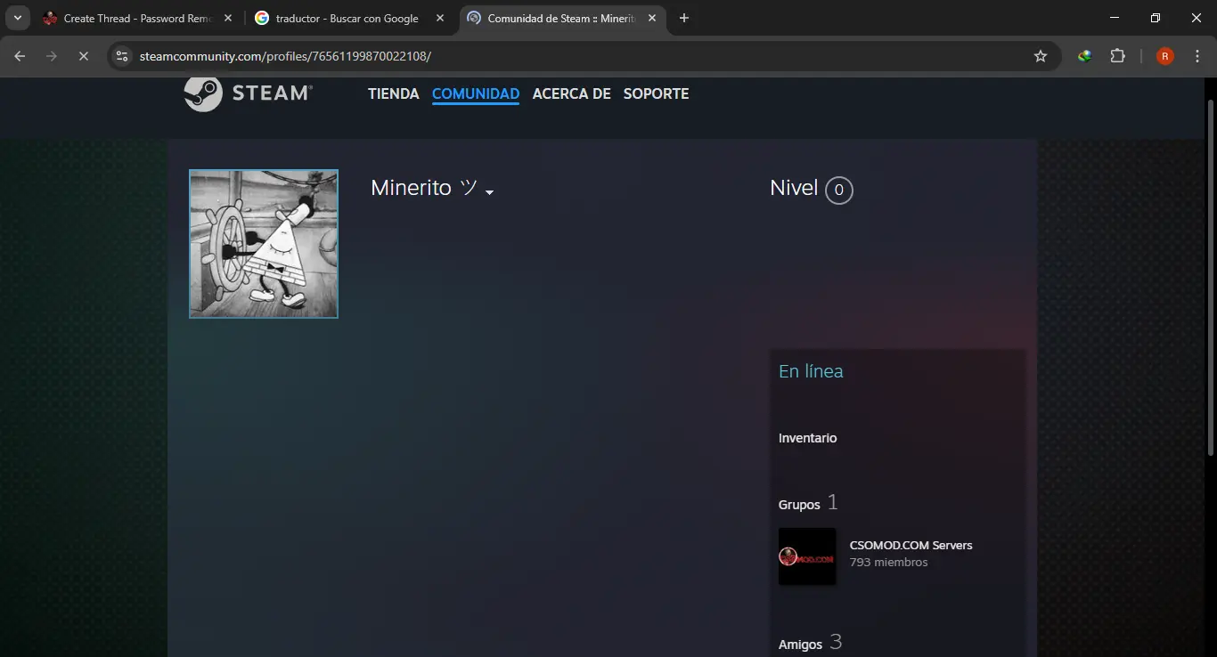Open Chrome profile avatar R
This screenshot has width=1217, height=657.
1164,56
